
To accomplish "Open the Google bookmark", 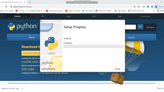I will coord(10,11).
